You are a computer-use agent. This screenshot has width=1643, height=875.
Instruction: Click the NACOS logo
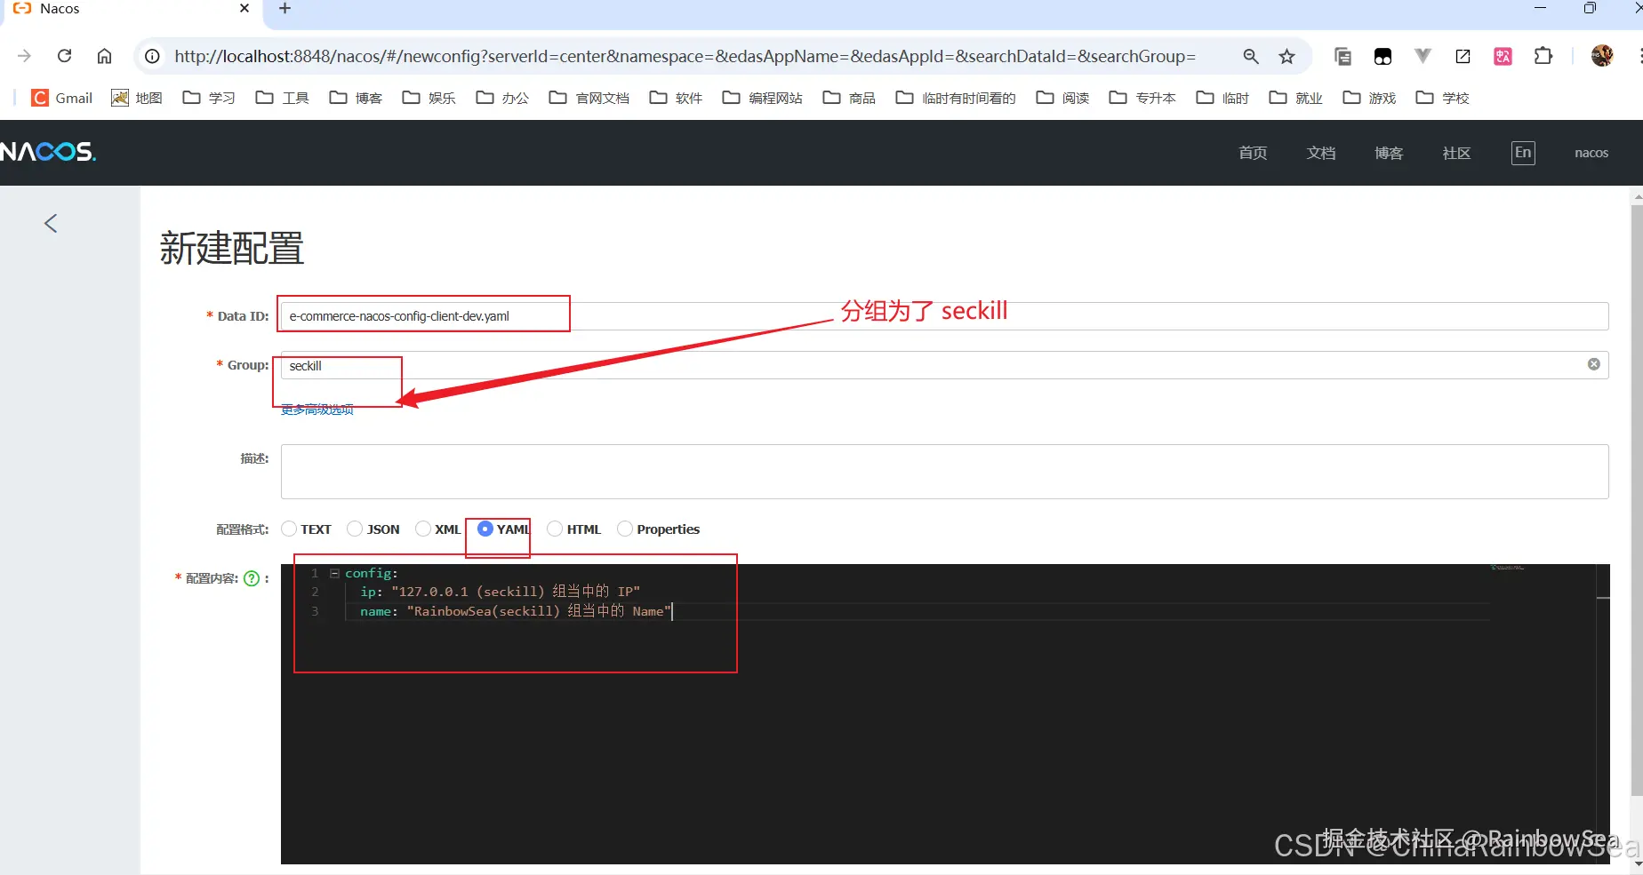pyautogui.click(x=48, y=152)
